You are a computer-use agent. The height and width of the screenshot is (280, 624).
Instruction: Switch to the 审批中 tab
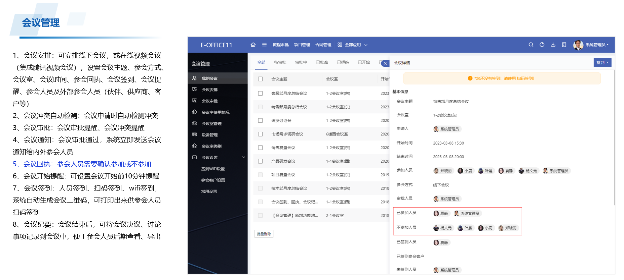[x=301, y=62]
